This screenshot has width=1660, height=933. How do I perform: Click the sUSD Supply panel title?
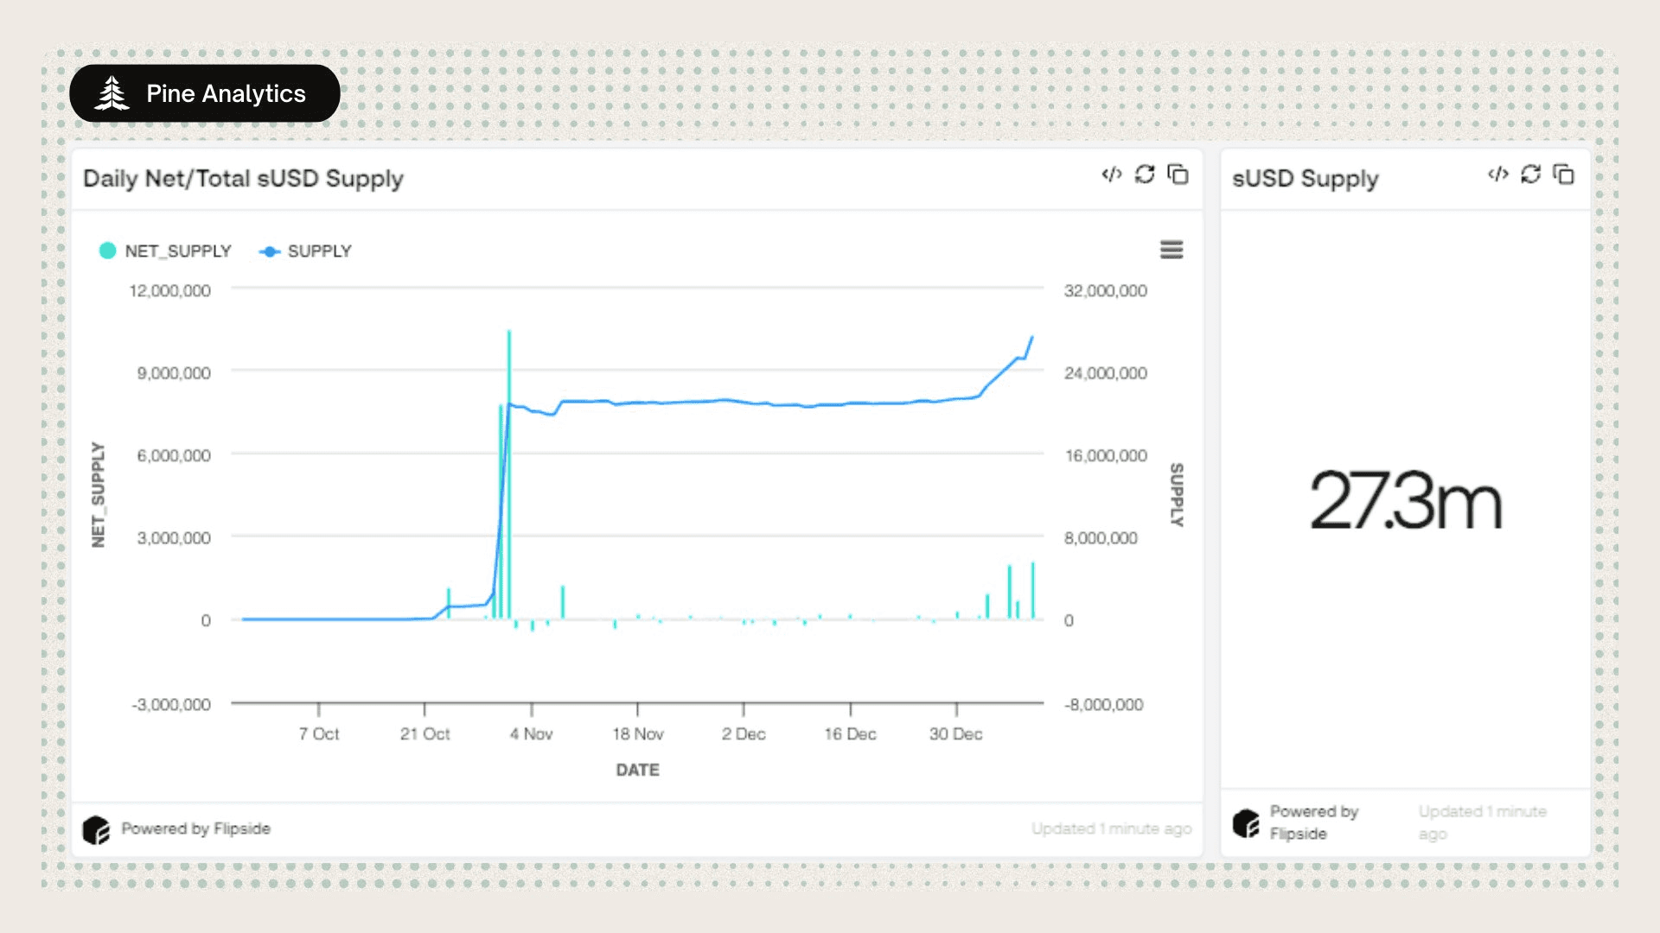pyautogui.click(x=1305, y=178)
